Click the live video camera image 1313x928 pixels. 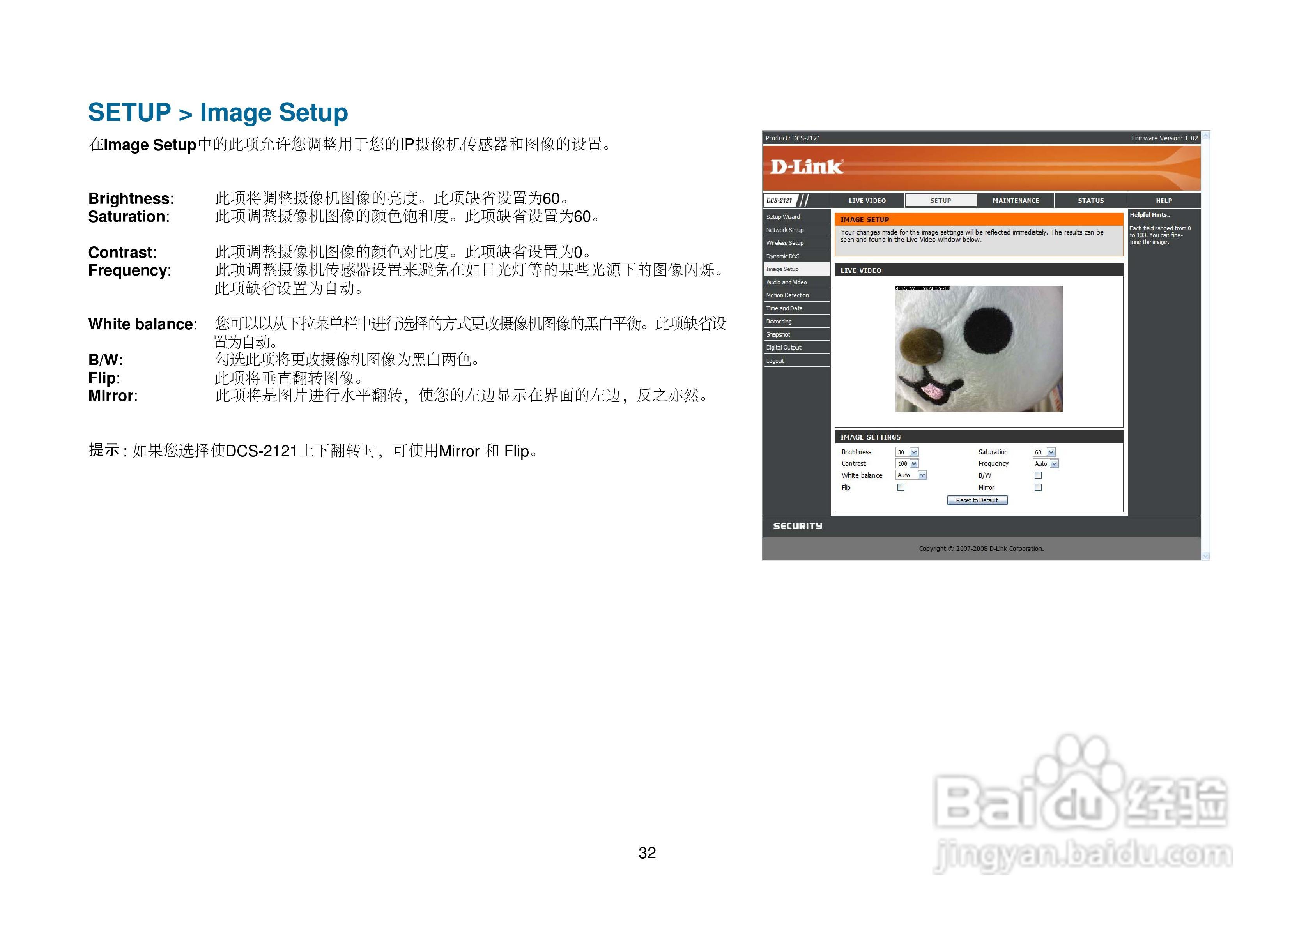(x=979, y=349)
